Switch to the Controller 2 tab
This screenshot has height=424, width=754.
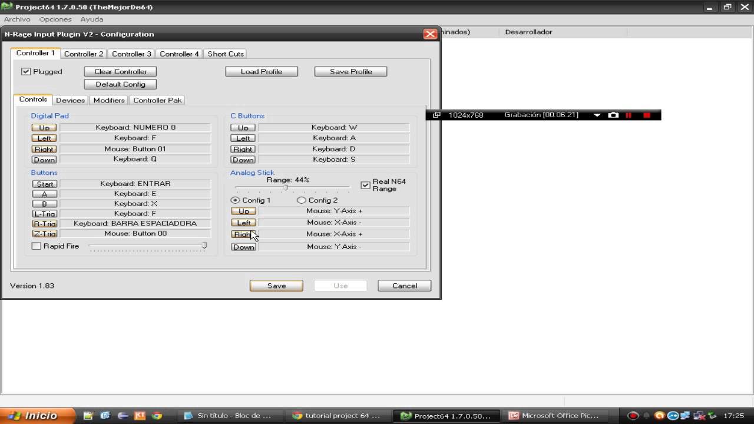[84, 54]
